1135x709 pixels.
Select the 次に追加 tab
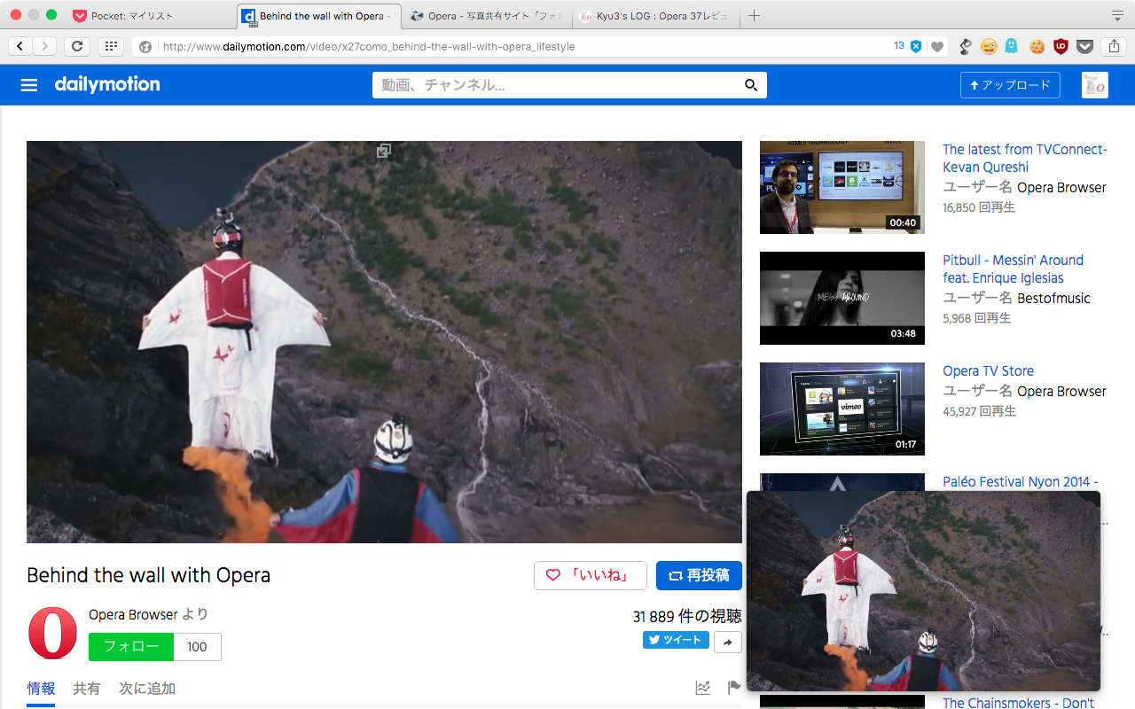pos(147,689)
